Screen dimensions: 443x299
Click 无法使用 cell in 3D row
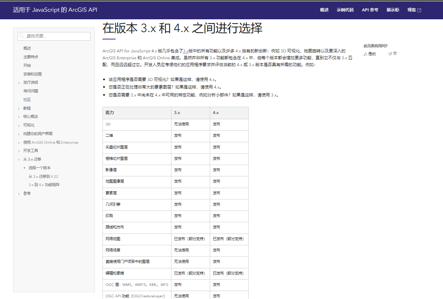[181, 124]
